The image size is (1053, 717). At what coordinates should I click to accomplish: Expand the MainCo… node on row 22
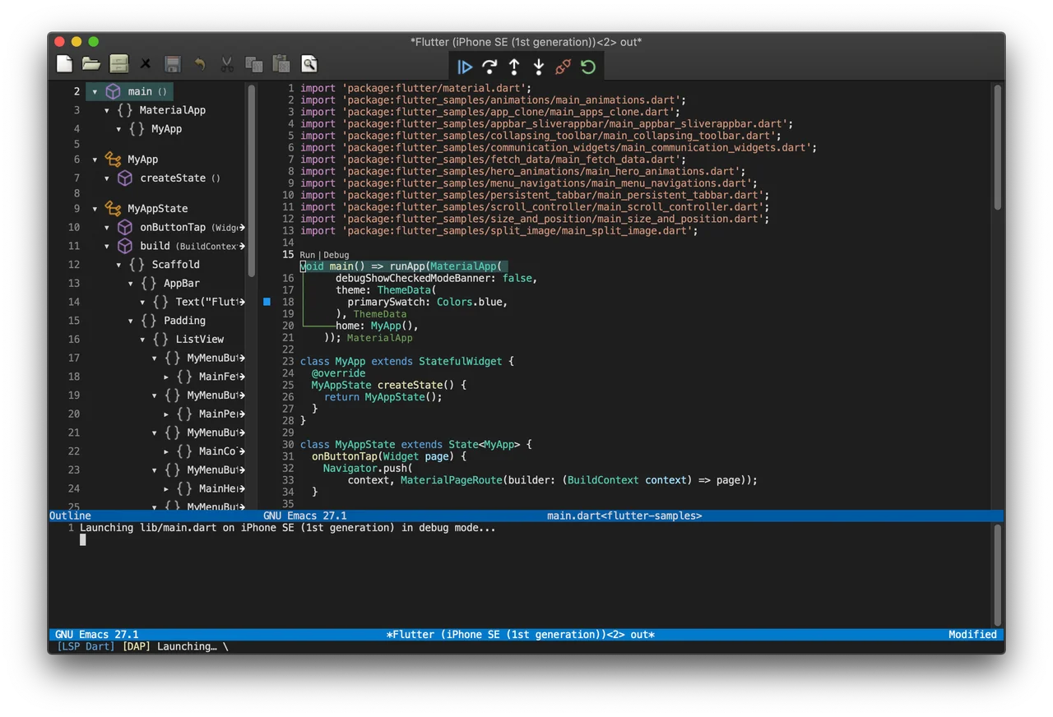click(166, 451)
